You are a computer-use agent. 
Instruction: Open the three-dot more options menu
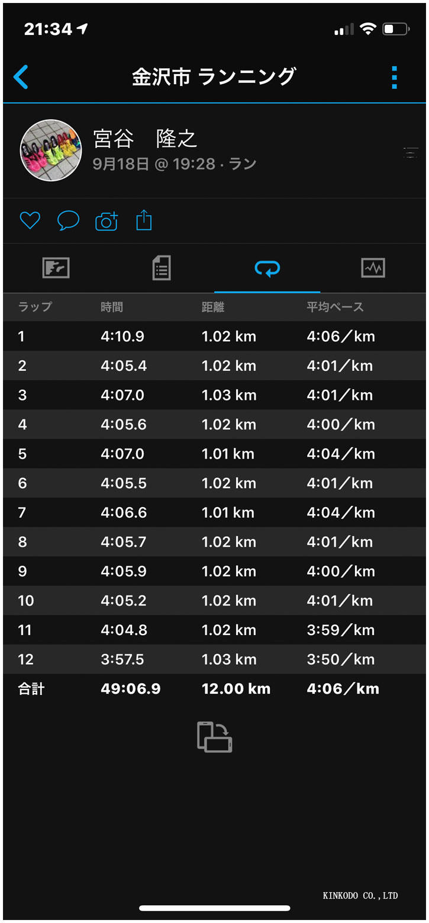point(394,78)
